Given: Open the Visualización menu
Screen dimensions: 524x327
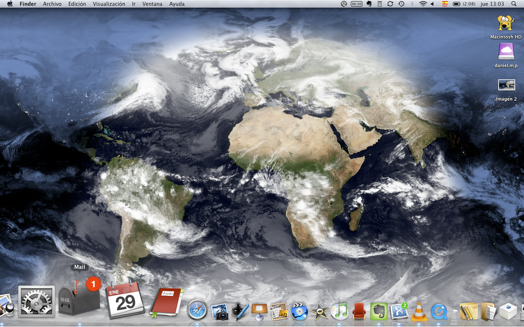Looking at the screenshot, I should point(109,4).
